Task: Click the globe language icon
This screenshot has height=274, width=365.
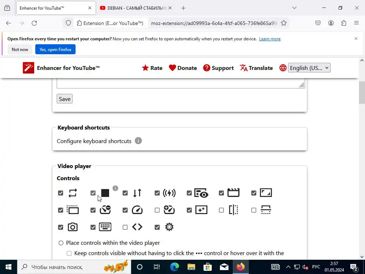Action: click(283, 68)
